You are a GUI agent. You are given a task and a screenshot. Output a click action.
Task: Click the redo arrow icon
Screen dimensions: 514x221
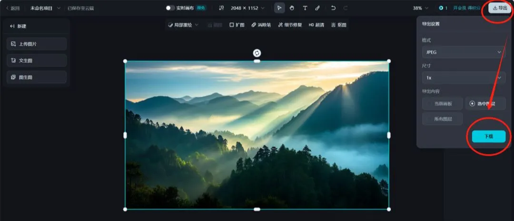pyautogui.click(x=346, y=8)
